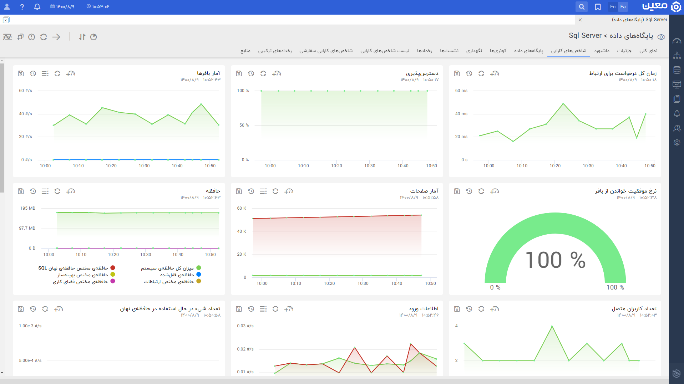This screenshot has height=384, width=684.
Task: Select the Sql Server (پایگاه‌های داده) tab
Action: [x=639, y=20]
